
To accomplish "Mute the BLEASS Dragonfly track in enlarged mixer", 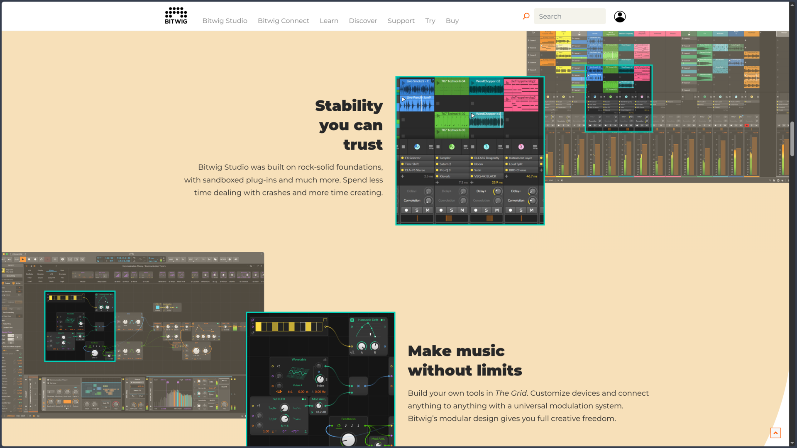I will [x=497, y=210].
